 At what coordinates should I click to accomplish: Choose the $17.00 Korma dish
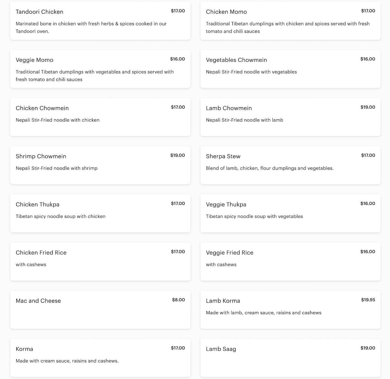24,349
